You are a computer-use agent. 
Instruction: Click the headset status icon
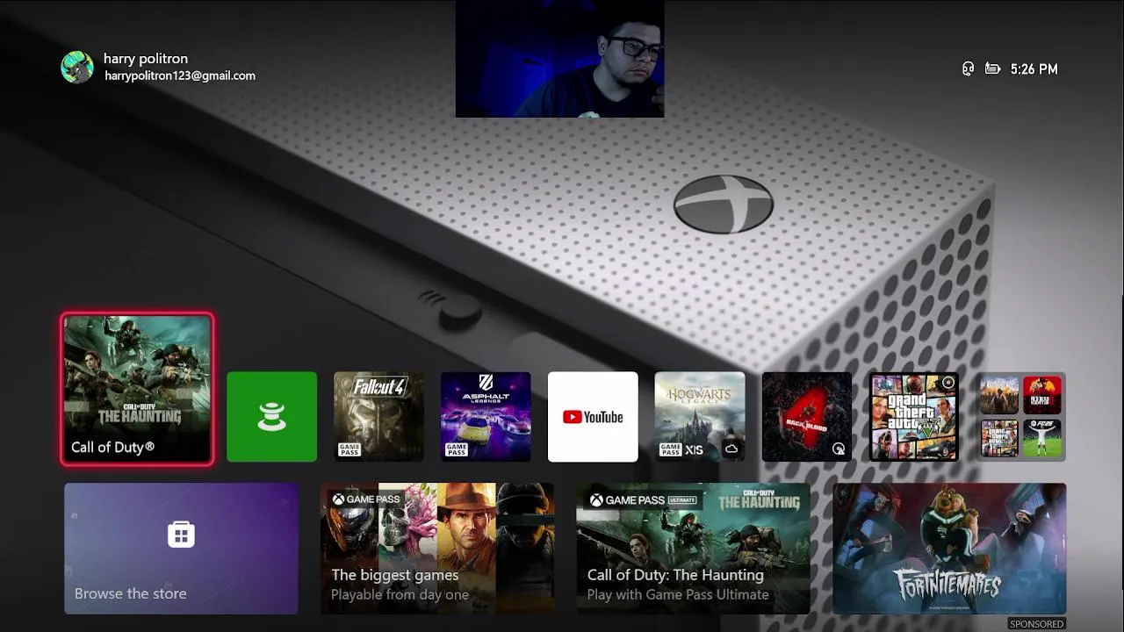coord(968,68)
